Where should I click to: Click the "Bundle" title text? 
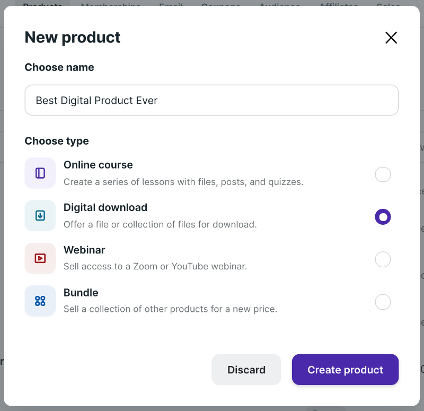click(81, 293)
